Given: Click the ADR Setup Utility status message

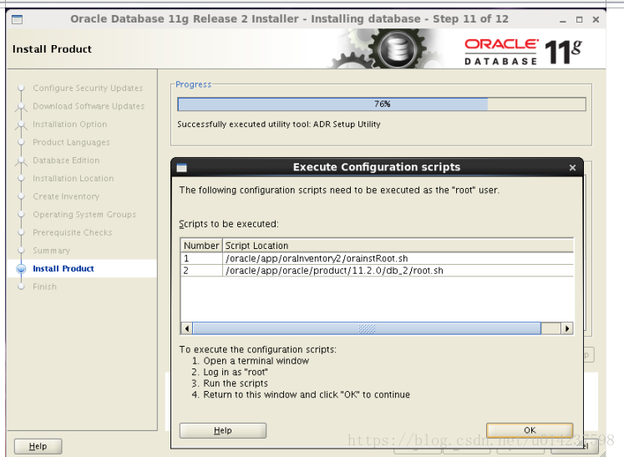Looking at the screenshot, I should click(278, 124).
